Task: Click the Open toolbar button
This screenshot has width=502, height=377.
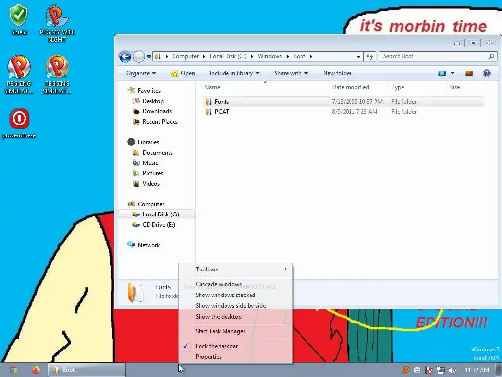Action: point(183,73)
